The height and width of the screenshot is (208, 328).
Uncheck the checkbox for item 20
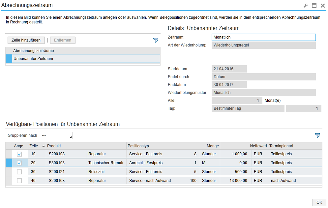(19, 163)
